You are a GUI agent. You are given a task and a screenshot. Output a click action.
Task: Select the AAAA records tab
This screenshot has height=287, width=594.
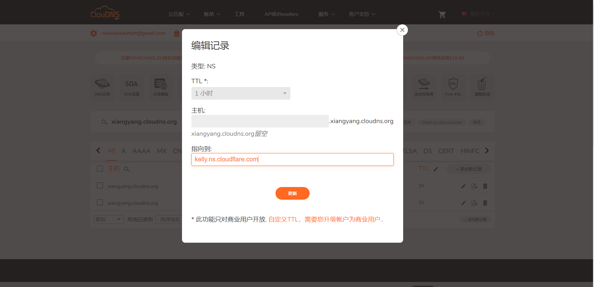(x=142, y=151)
